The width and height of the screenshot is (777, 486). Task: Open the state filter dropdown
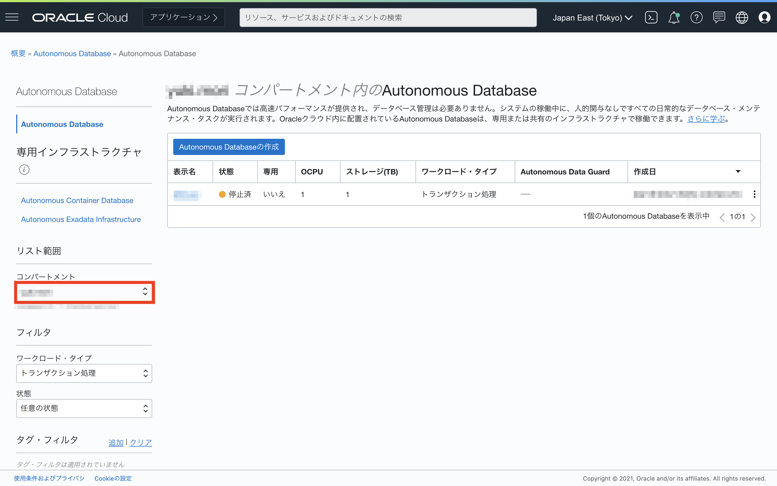click(x=84, y=408)
